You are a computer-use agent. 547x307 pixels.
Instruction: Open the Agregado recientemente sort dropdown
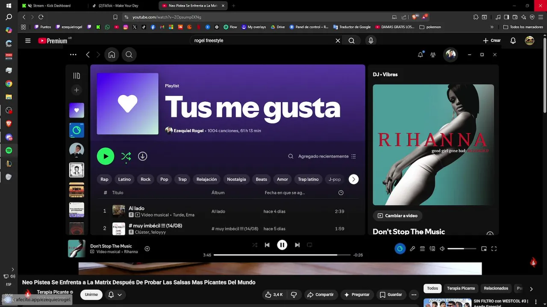click(x=327, y=156)
